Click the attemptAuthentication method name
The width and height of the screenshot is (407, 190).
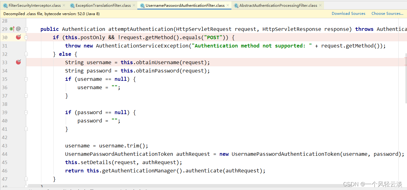[x=140, y=29]
